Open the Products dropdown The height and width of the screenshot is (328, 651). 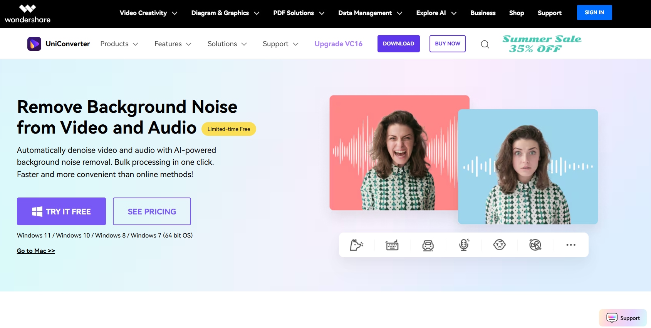coord(119,44)
